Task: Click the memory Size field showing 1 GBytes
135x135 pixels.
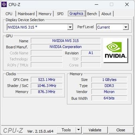Action: pyautogui.click(x=109, y=80)
